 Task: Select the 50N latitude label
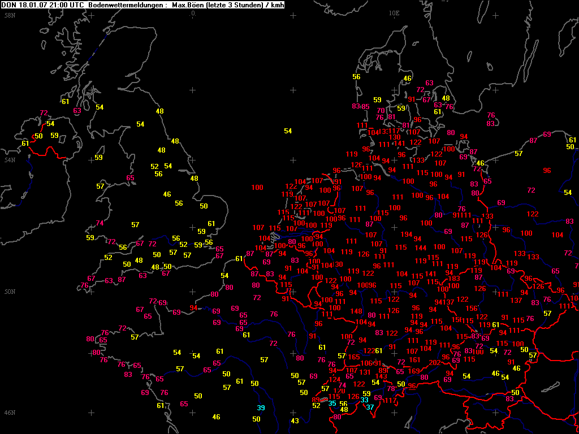10,292
